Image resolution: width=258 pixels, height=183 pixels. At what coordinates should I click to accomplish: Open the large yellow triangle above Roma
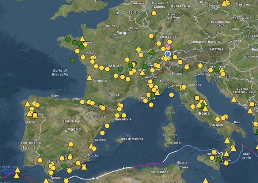pos(205,108)
